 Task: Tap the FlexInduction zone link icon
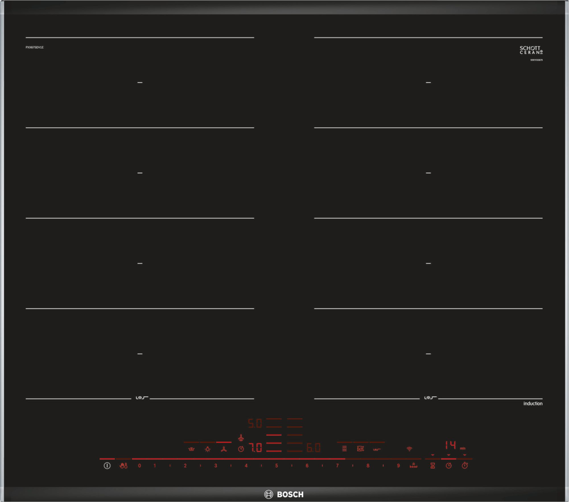coord(377,449)
